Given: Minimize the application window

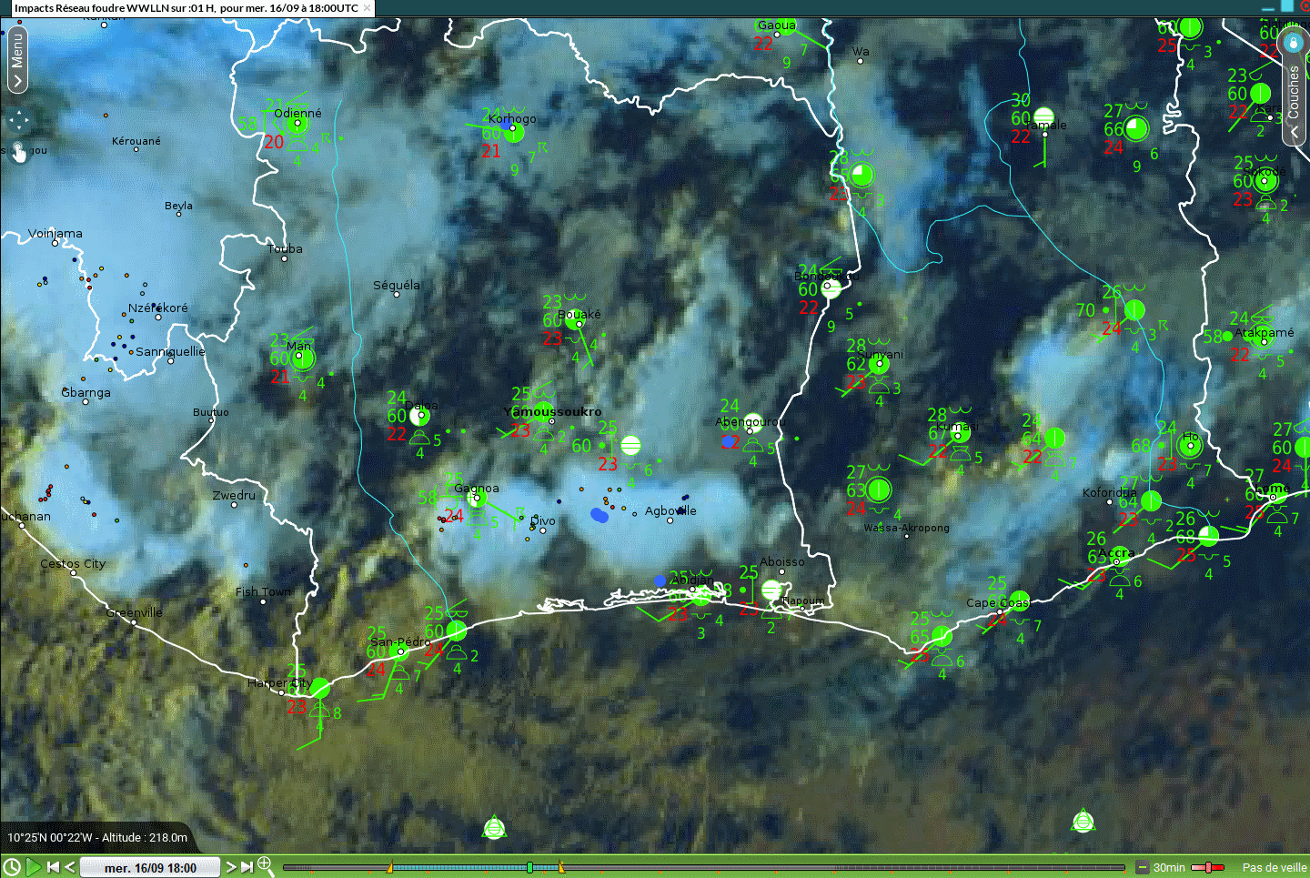Looking at the screenshot, I should (1268, 7).
